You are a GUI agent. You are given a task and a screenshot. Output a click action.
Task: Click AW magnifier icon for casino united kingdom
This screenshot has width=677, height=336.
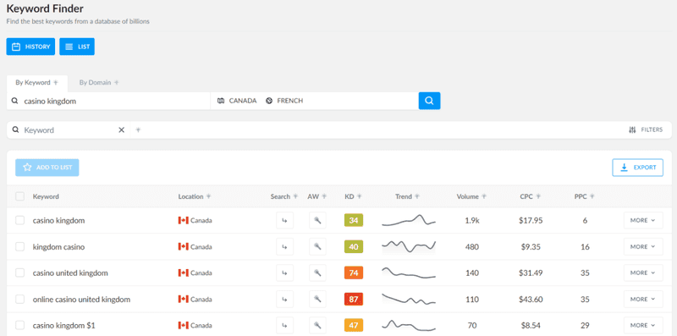pos(317,273)
